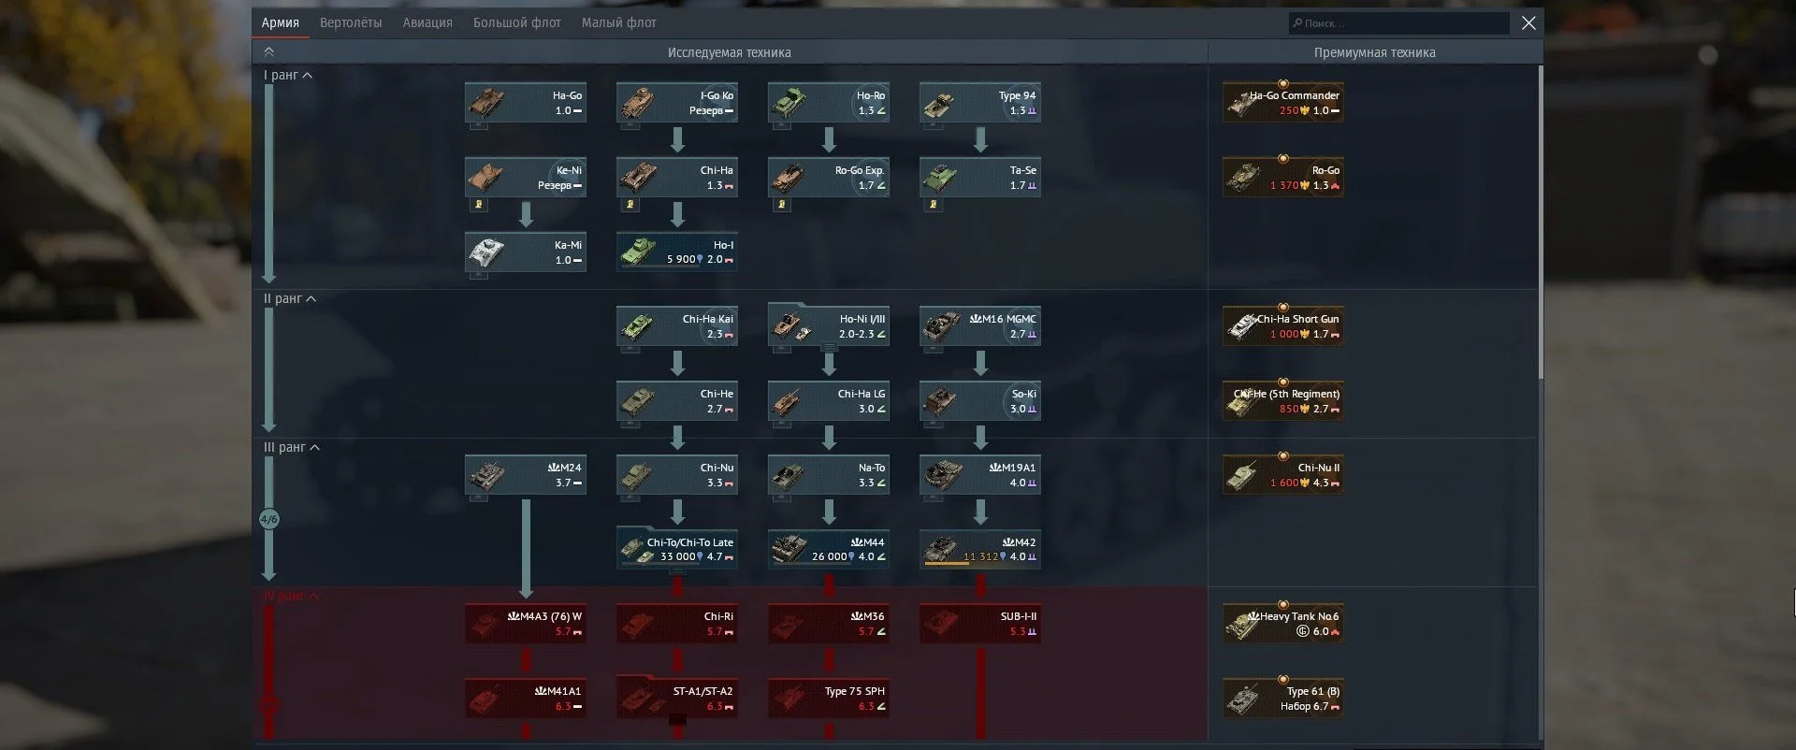
Task: Select the M42 vehicle with research progress
Action: point(979,549)
